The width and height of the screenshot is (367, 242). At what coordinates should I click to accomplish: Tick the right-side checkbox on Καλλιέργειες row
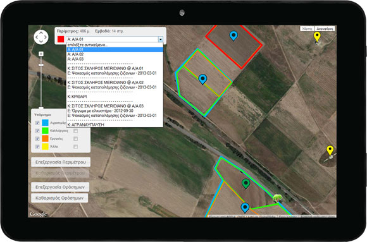[x=75, y=131]
